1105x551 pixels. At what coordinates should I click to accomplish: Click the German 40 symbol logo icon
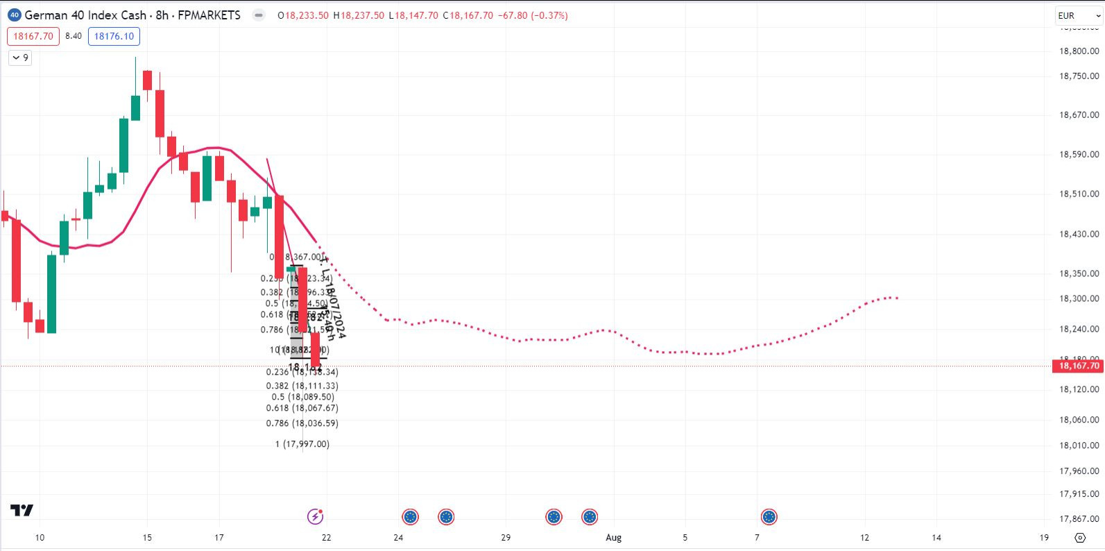point(14,15)
